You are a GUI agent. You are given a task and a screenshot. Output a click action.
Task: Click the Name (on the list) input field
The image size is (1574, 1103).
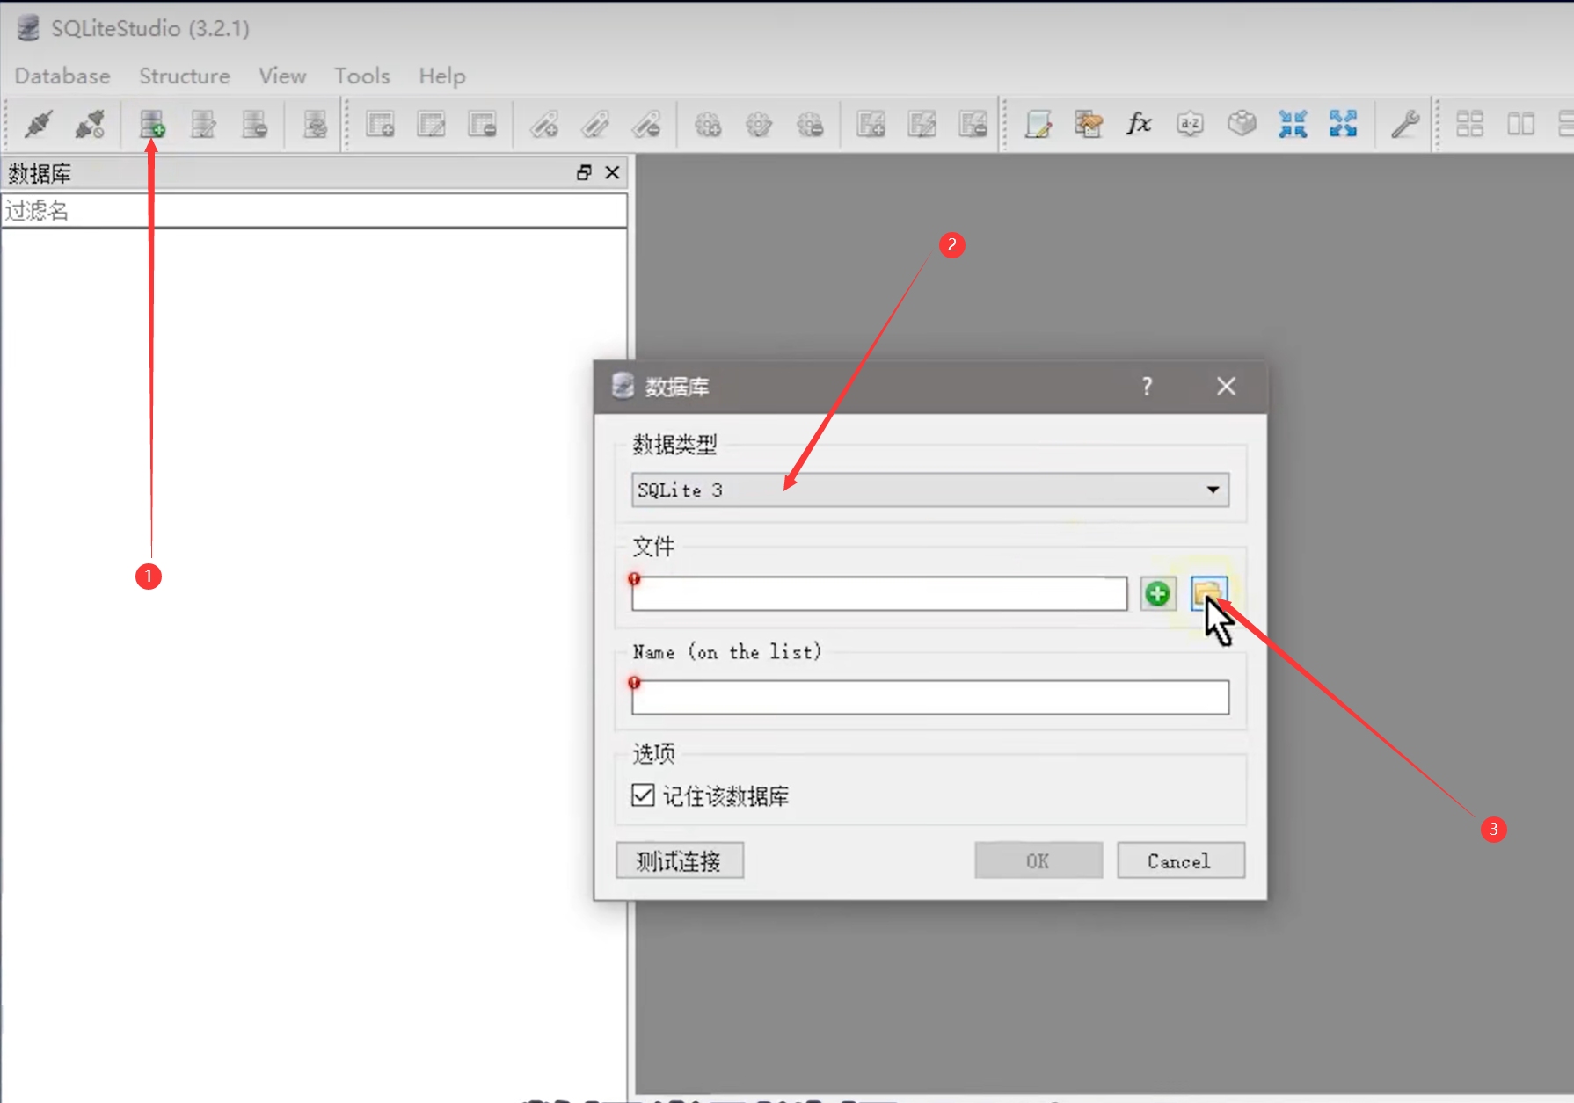[x=930, y=697]
